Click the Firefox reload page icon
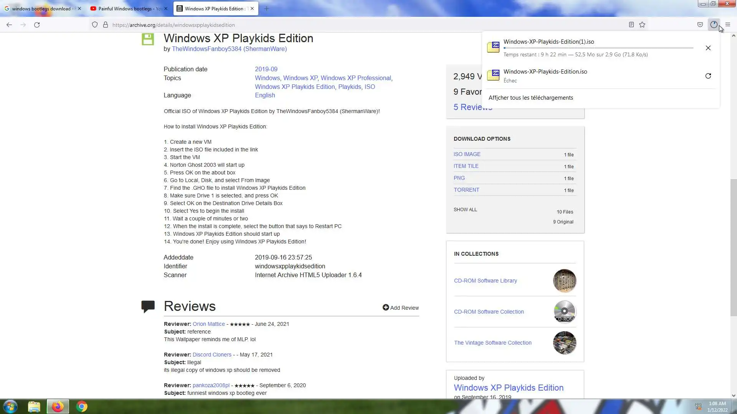This screenshot has width=737, height=414. click(37, 25)
